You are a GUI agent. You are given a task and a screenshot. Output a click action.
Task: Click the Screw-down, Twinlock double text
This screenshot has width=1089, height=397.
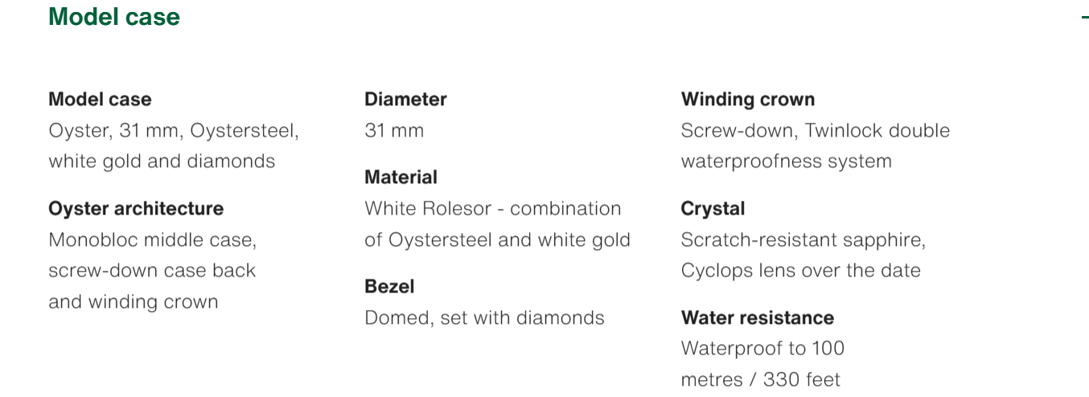pyautogui.click(x=816, y=131)
